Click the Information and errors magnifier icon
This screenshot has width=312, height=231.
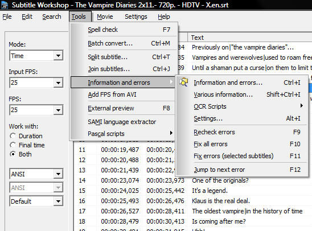pos(183,82)
